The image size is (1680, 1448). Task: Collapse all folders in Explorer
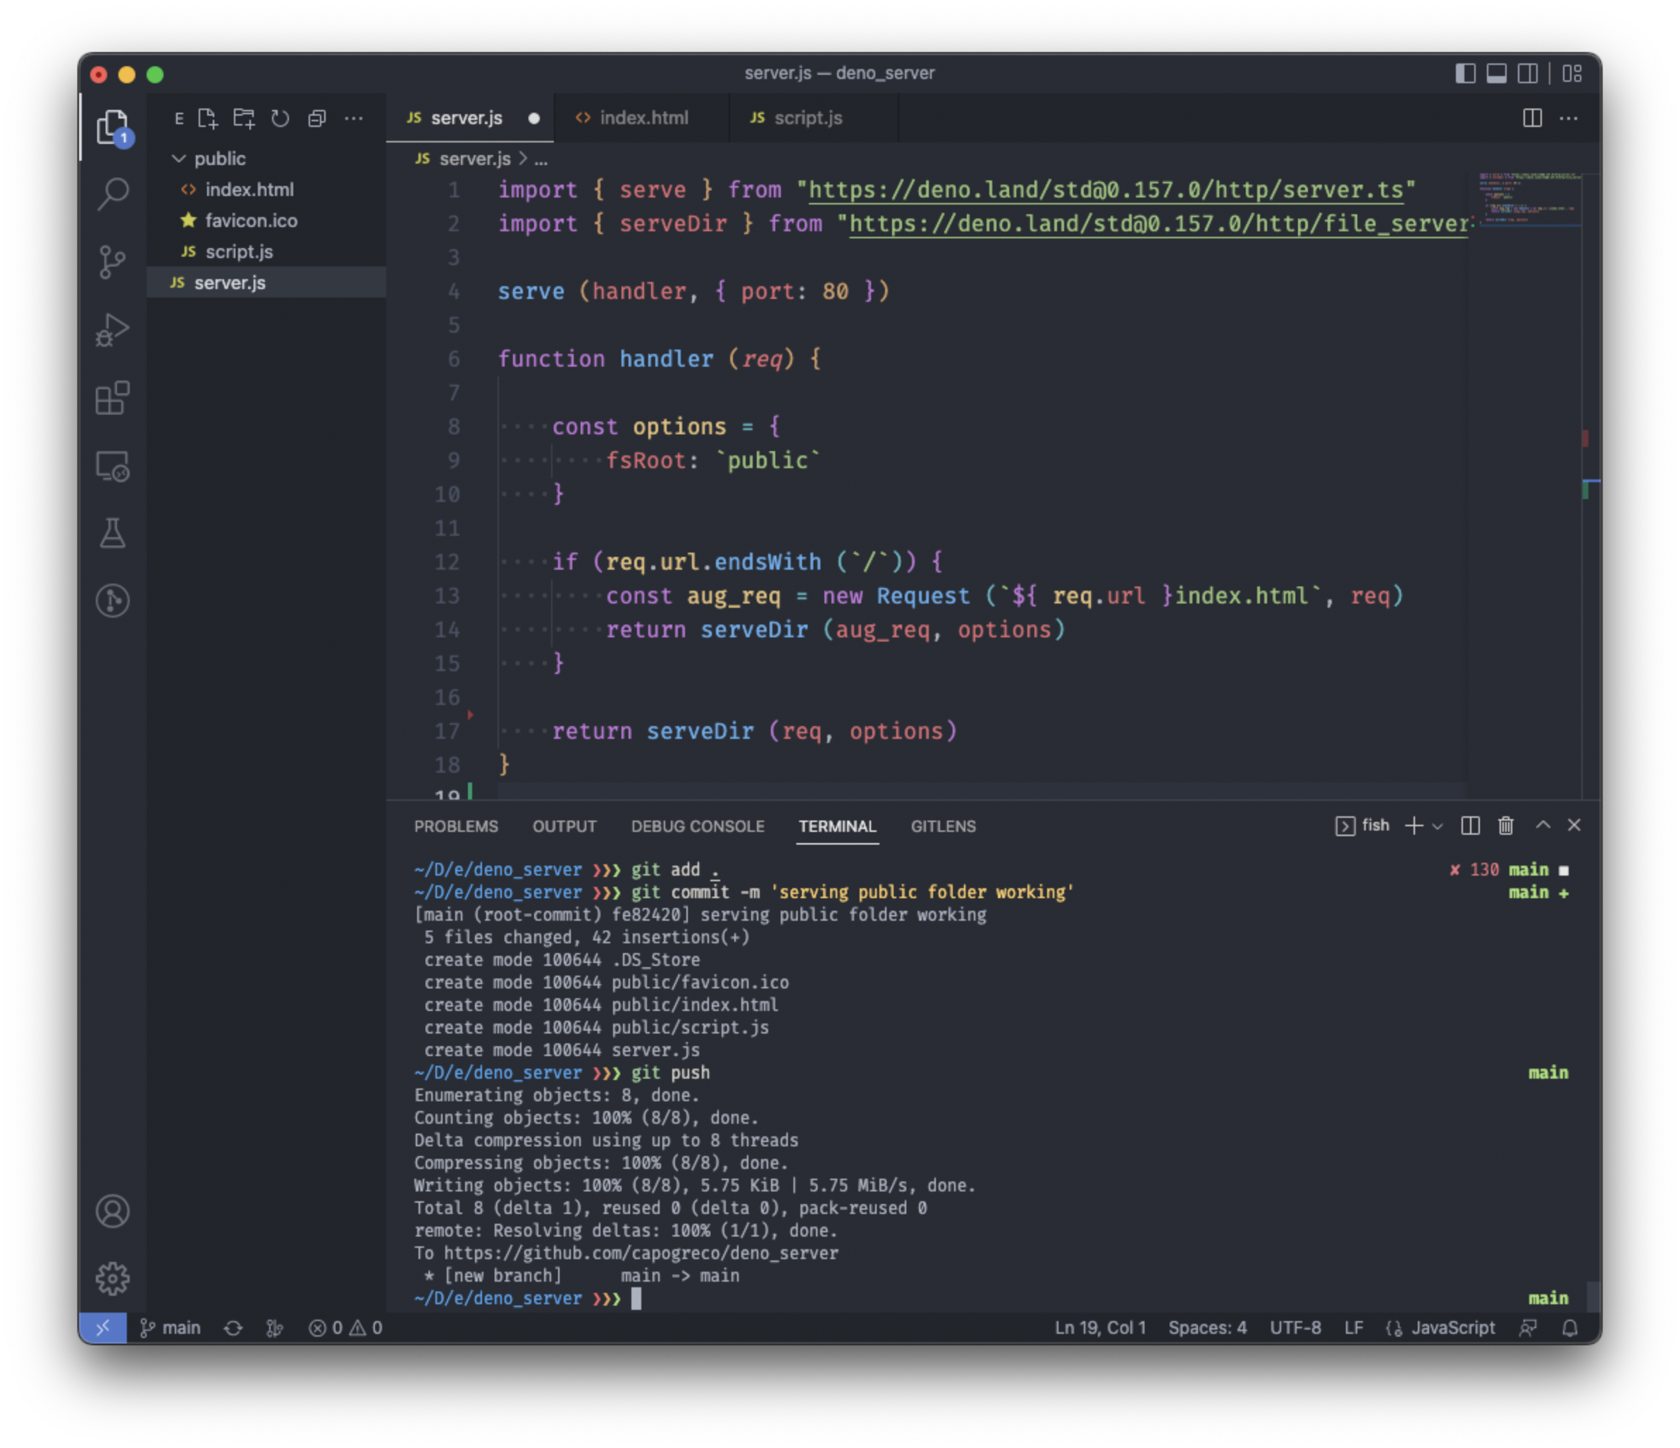(317, 118)
